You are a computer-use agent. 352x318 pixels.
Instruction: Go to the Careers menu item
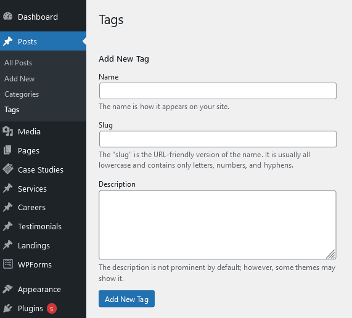31,207
